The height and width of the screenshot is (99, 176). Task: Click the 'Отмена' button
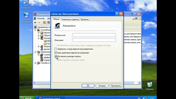coord(102,86)
